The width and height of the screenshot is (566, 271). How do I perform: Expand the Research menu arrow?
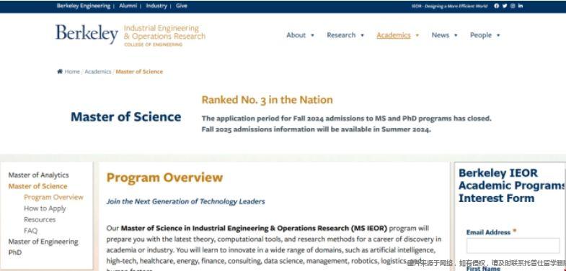[x=362, y=35]
